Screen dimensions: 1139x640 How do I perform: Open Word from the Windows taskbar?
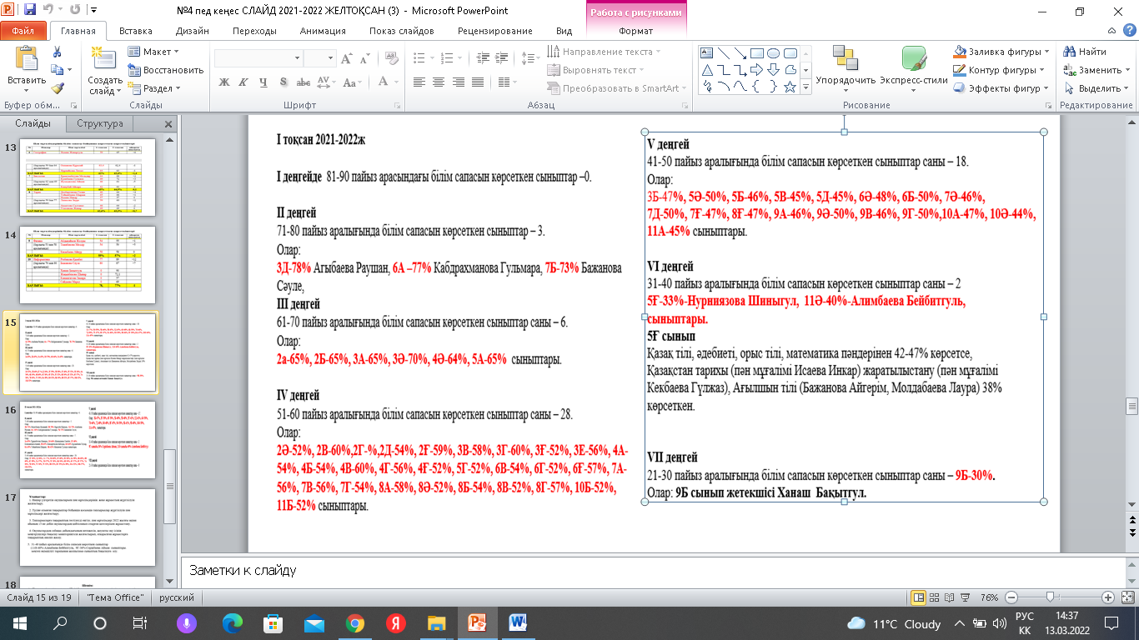pyautogui.click(x=517, y=623)
